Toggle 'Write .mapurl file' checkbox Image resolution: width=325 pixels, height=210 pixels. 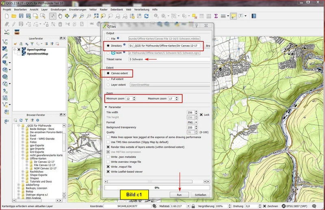point(108,167)
